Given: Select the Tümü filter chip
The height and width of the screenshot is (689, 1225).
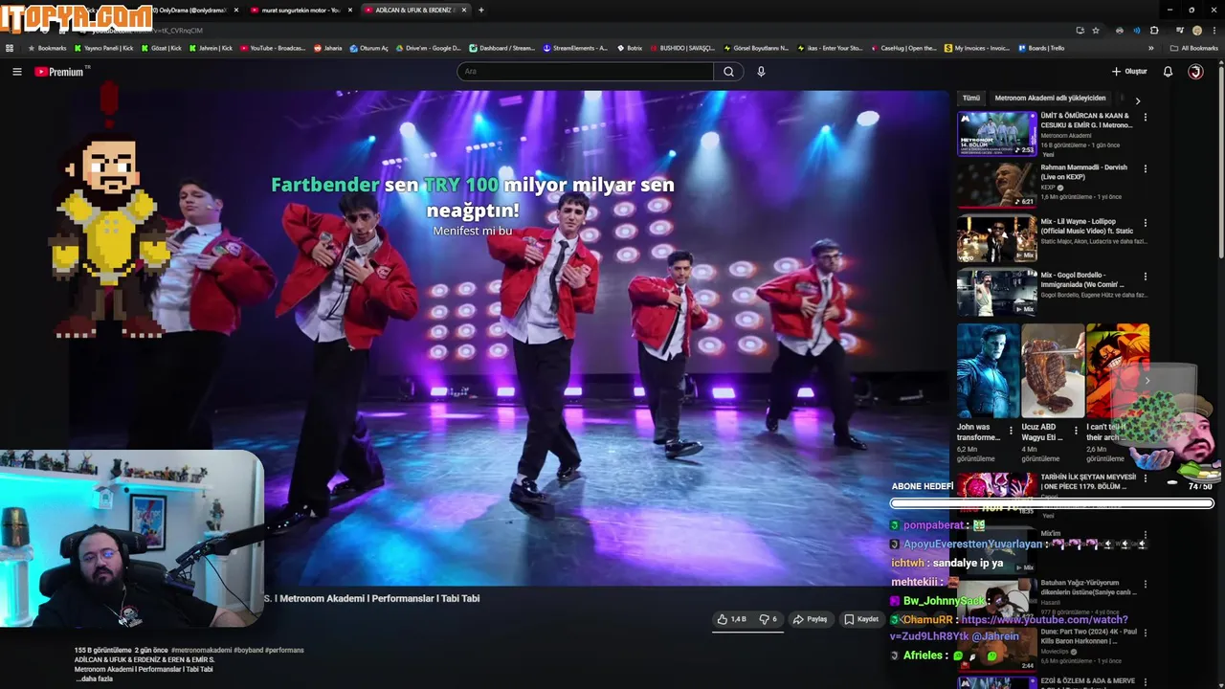Looking at the screenshot, I should click(x=971, y=98).
